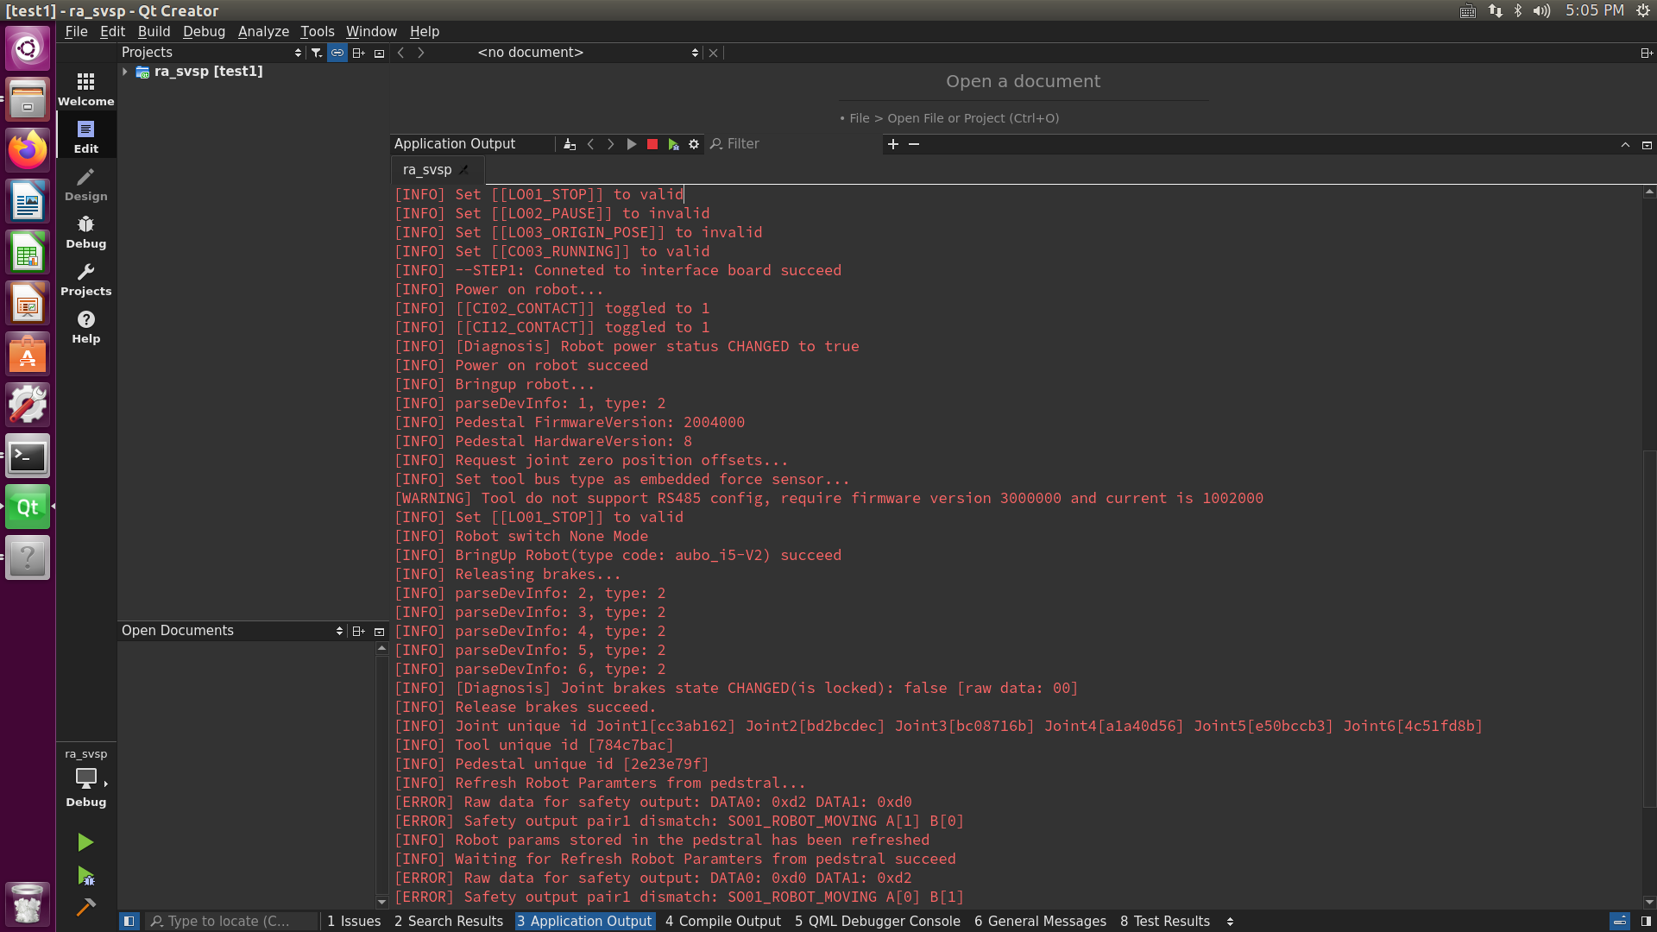The width and height of the screenshot is (1657, 932).
Task: Filter the Projects tree
Action: [x=317, y=53]
